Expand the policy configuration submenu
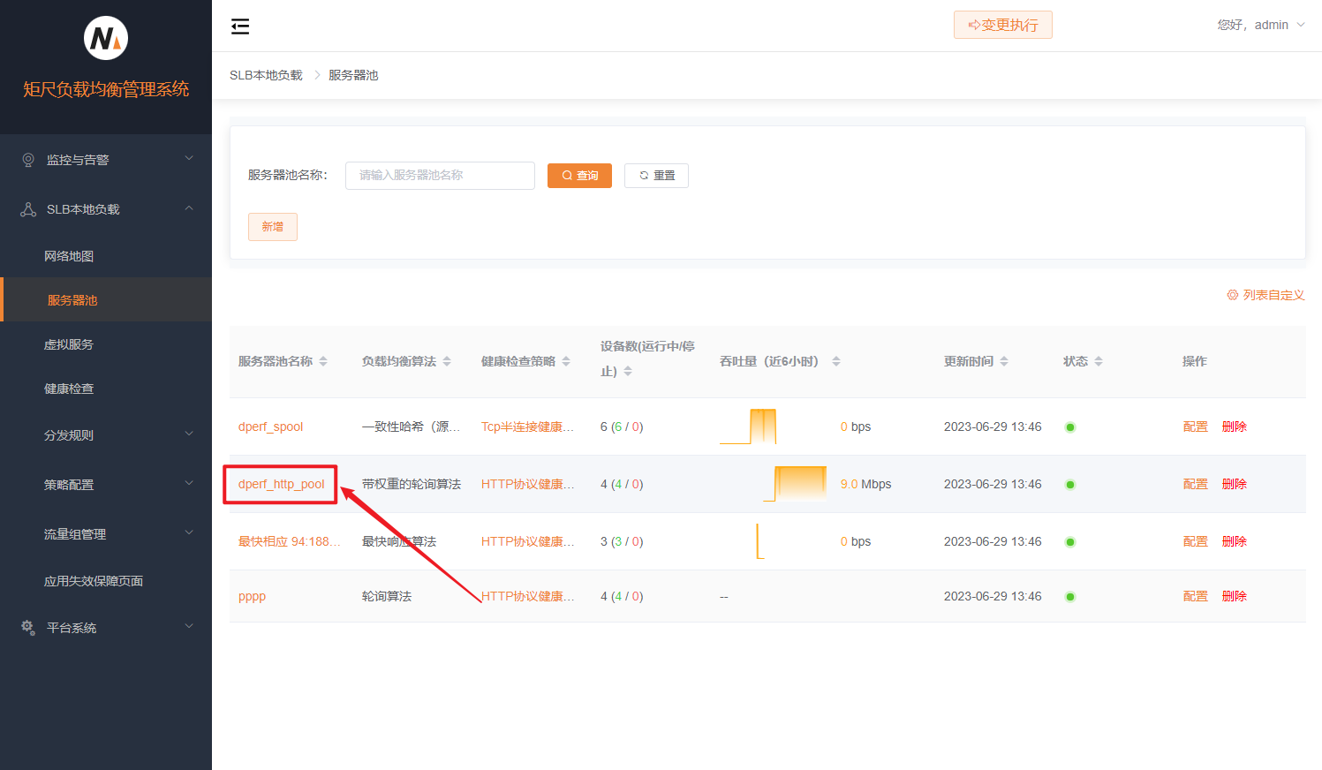 [x=188, y=484]
